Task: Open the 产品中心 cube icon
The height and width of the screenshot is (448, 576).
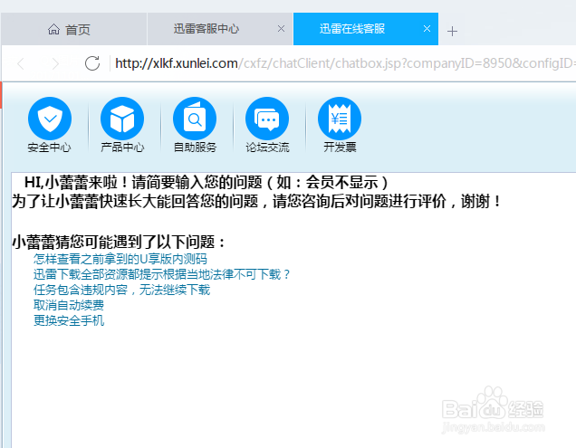Action: 122,119
